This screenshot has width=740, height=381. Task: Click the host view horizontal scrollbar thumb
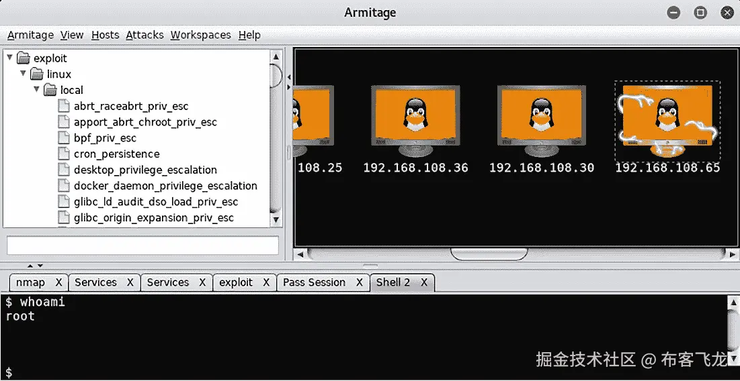tap(489, 254)
